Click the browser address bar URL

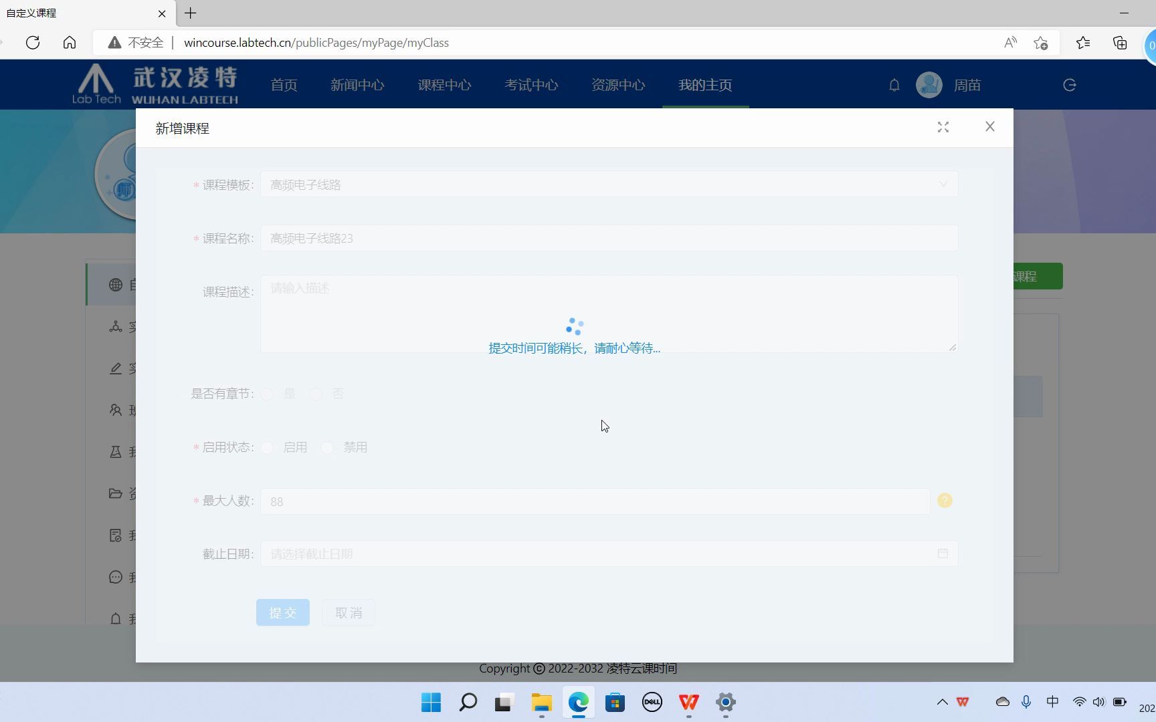(x=316, y=43)
